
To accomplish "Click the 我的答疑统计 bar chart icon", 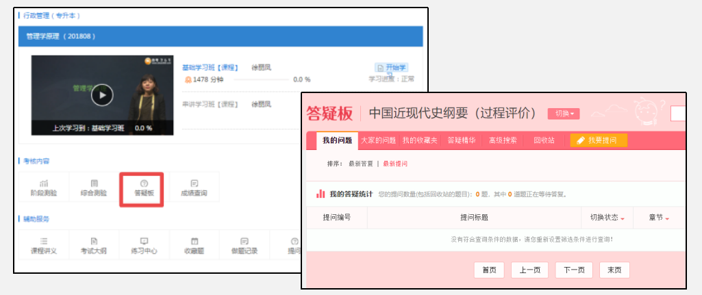I will 320,194.
